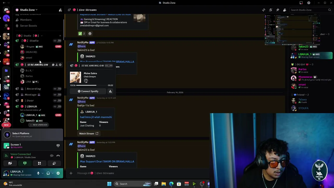Open Microsoft Edge from taskbar
334x188 pixels.
point(171,184)
